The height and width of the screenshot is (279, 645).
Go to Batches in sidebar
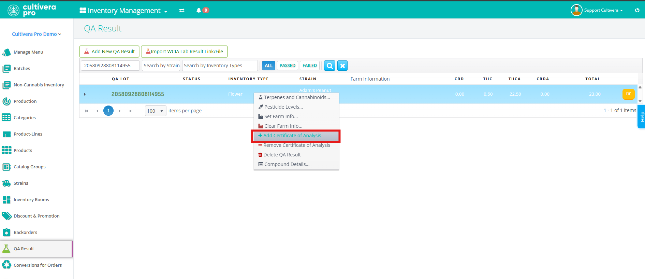(x=22, y=69)
